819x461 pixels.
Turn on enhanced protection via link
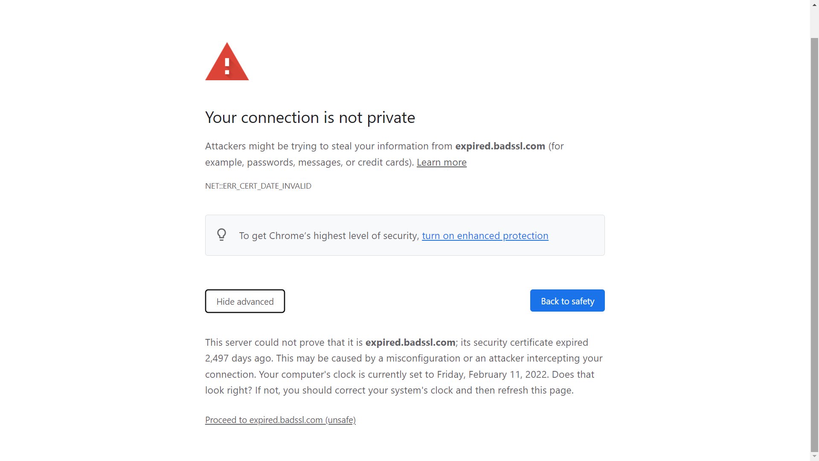coord(485,236)
